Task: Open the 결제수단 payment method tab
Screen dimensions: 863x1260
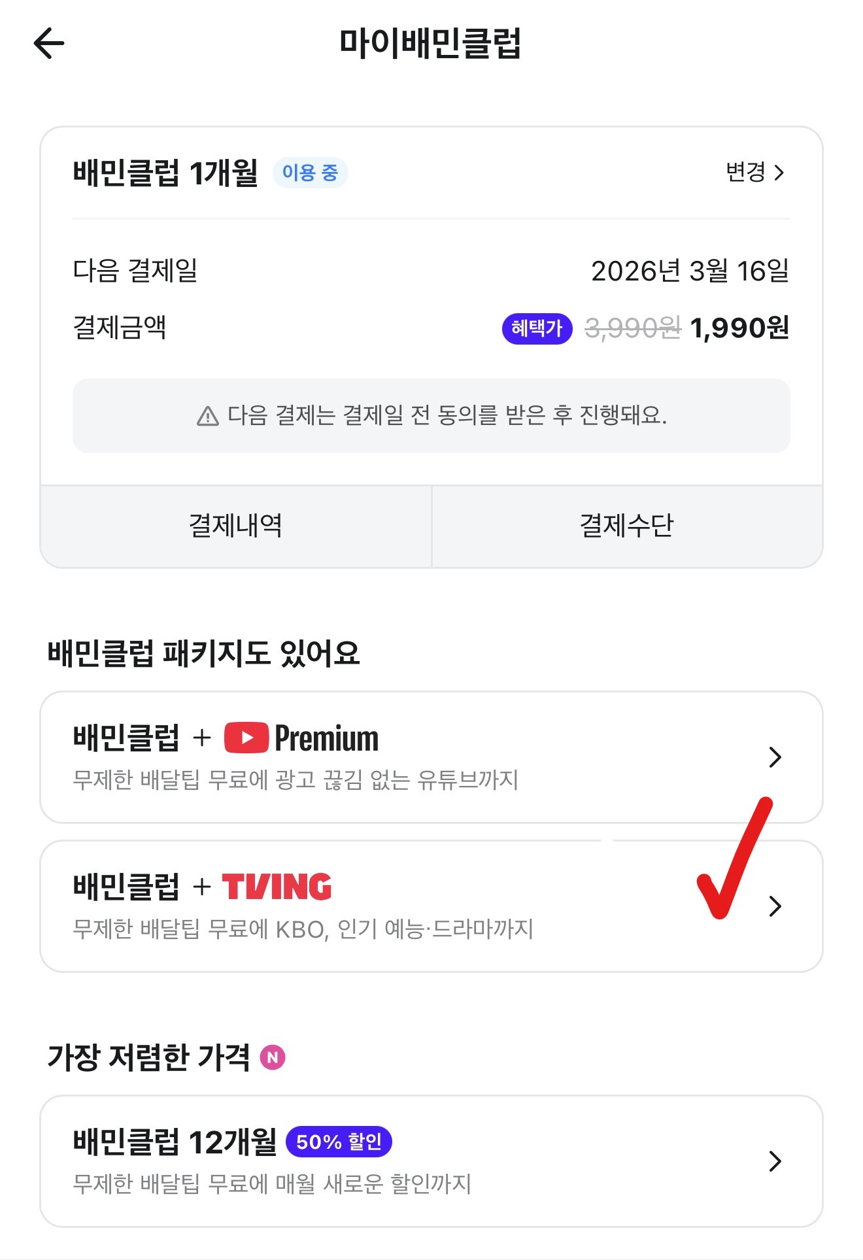Action: click(626, 526)
